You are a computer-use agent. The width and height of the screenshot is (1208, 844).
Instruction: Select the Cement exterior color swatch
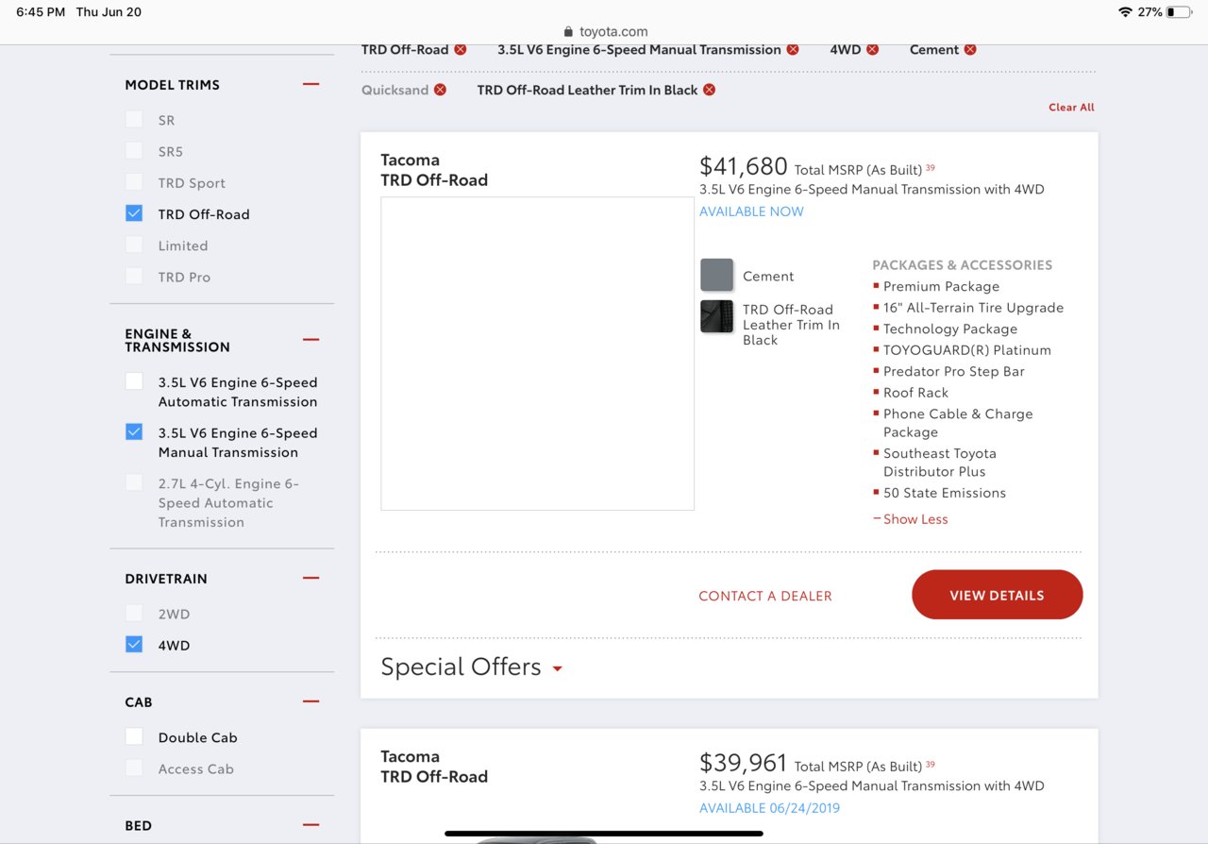[x=717, y=275]
